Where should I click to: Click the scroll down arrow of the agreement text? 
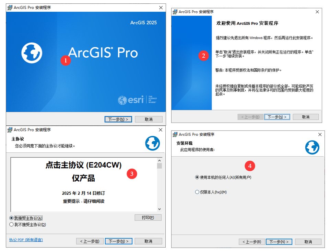coord(160,209)
